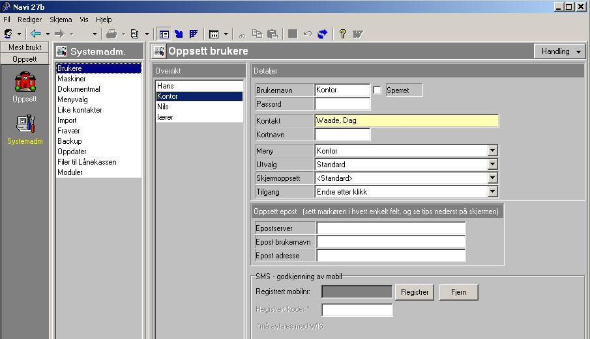Screen dimensions: 590x339
Task: Open the Systemadm computer tools icon
Action: coord(25,124)
